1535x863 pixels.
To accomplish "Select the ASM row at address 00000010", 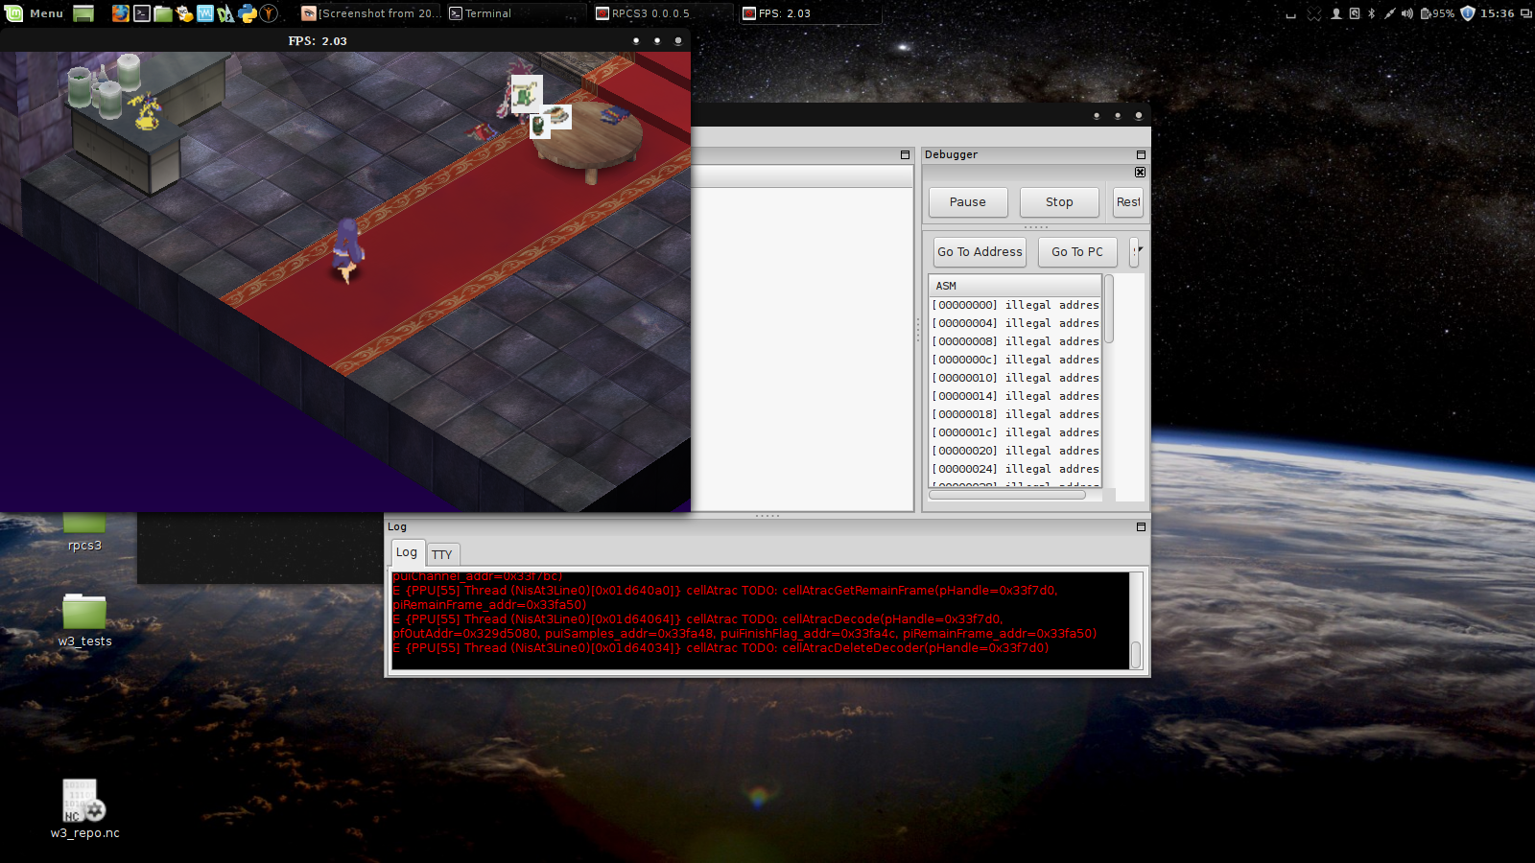I will pyautogui.click(x=1015, y=378).
